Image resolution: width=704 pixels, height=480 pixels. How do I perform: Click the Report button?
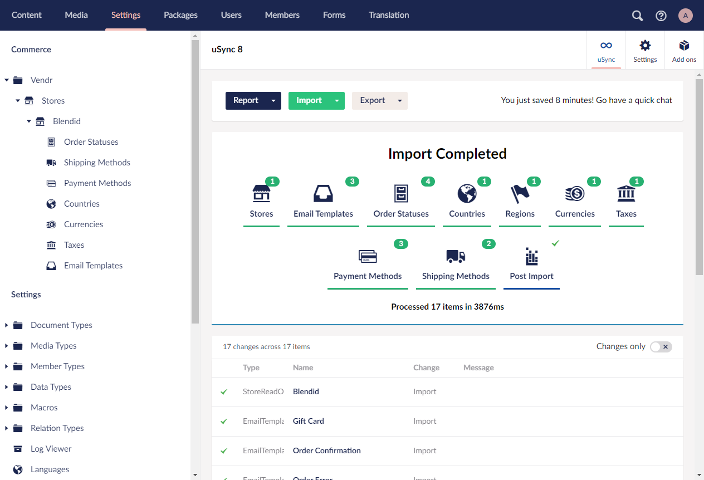click(246, 101)
